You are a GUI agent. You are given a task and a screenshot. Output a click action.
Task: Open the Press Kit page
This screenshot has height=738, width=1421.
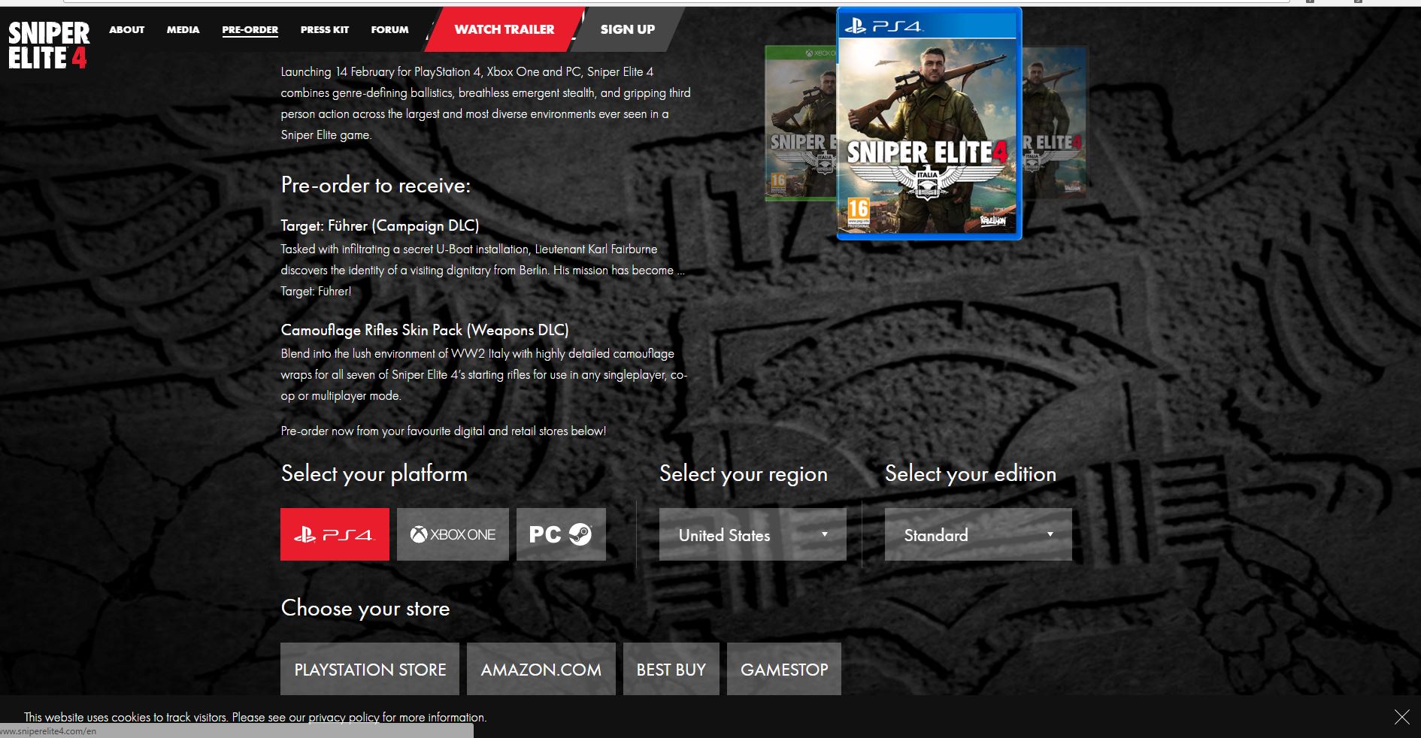(324, 30)
